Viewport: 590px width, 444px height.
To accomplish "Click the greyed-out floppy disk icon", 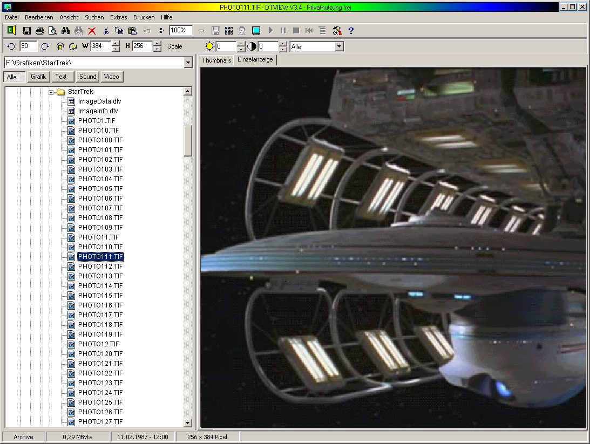I will 215,31.
